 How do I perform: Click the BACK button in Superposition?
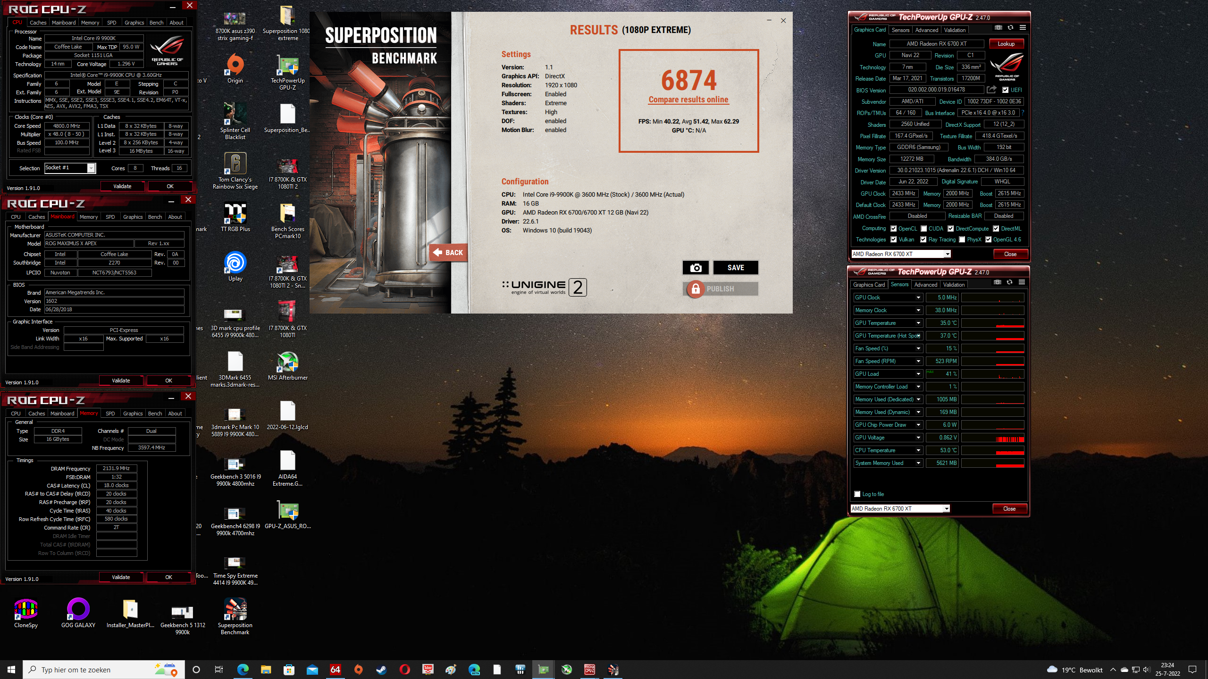(448, 253)
